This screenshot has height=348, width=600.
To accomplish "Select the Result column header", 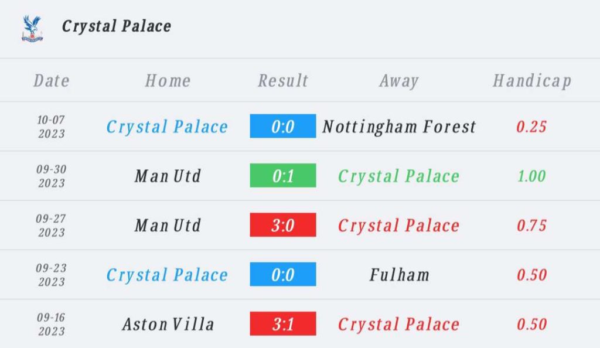I will tap(283, 81).
